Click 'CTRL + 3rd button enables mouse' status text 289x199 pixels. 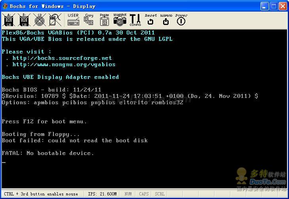(x=41, y=194)
